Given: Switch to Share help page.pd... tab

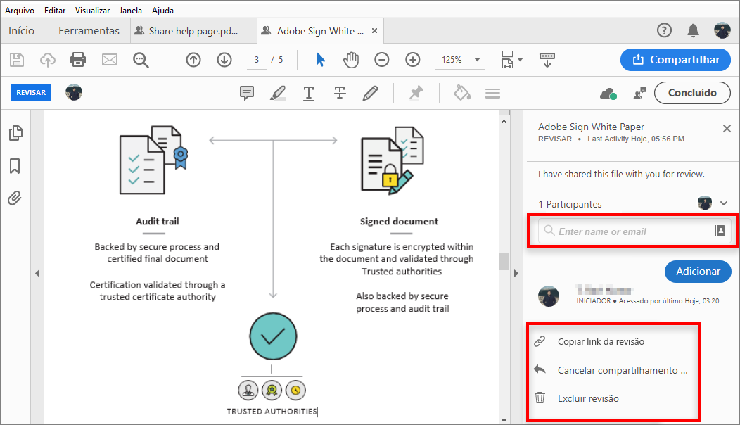Looking at the screenshot, I should coord(193,31).
